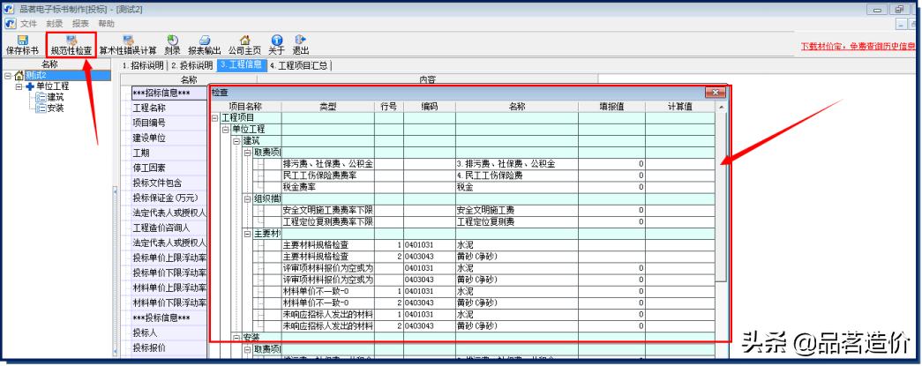
Task: Click the 排污费、社保费、公积金 type cell
Action: point(328,164)
